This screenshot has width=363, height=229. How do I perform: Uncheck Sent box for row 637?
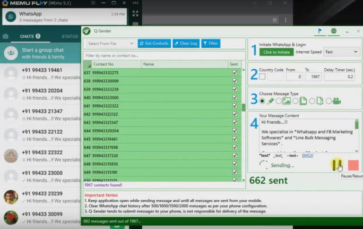235,73
